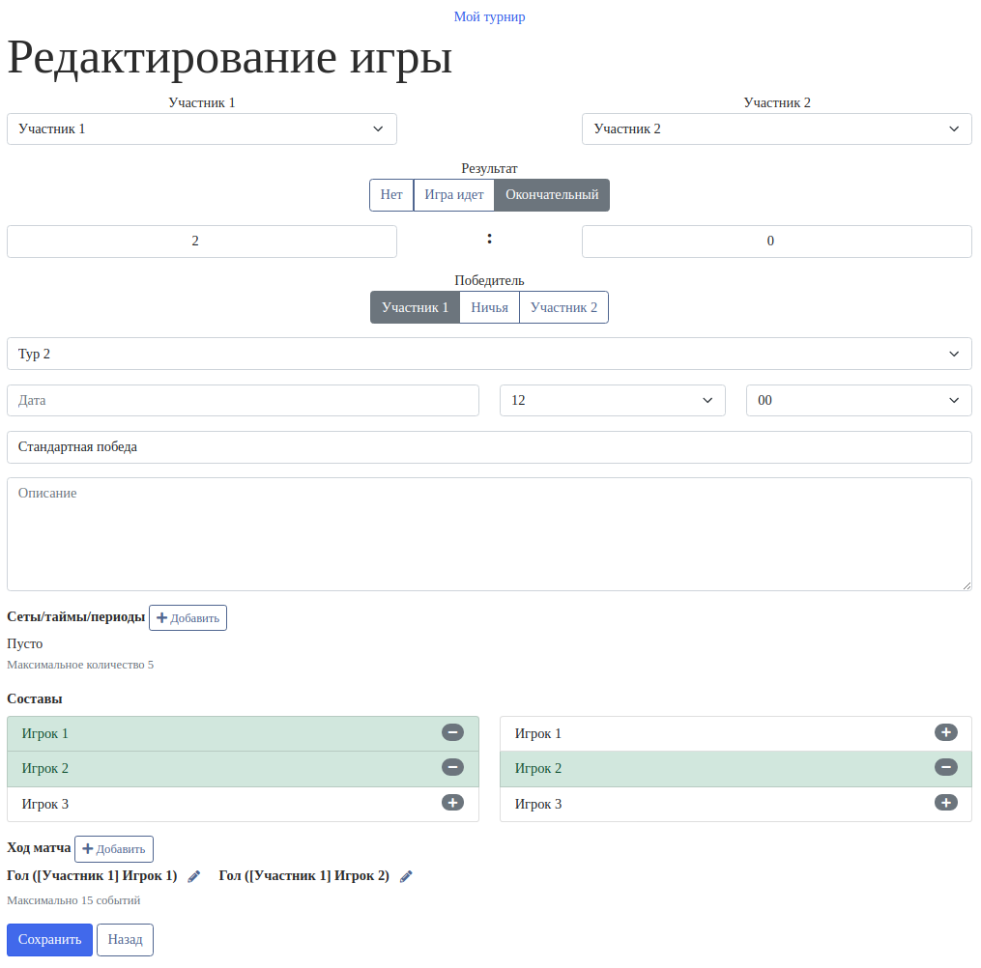
Task: Select Участник 2 as the winner
Action: click(563, 307)
